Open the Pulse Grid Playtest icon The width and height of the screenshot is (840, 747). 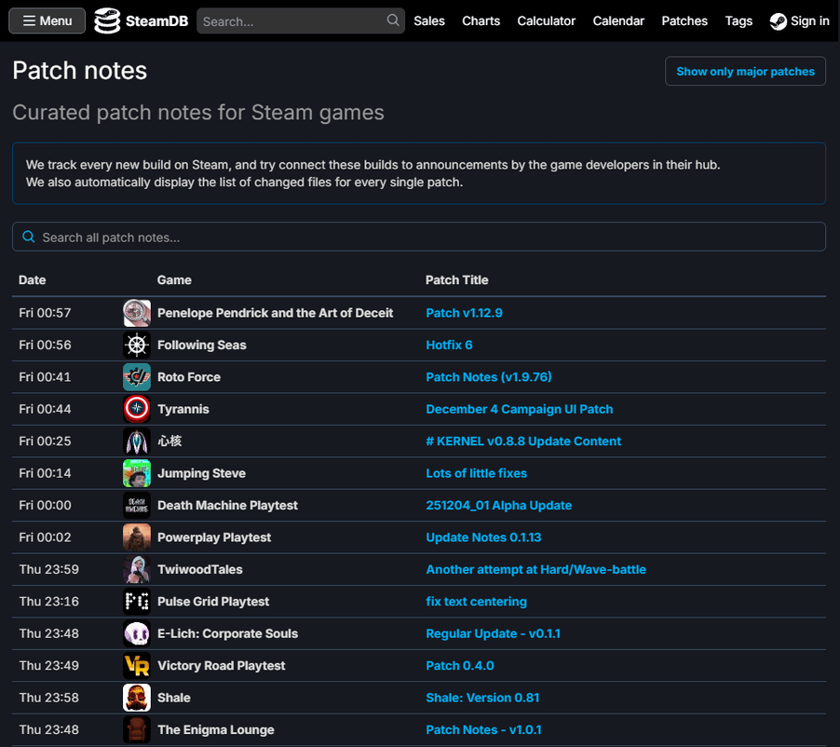pyautogui.click(x=137, y=602)
